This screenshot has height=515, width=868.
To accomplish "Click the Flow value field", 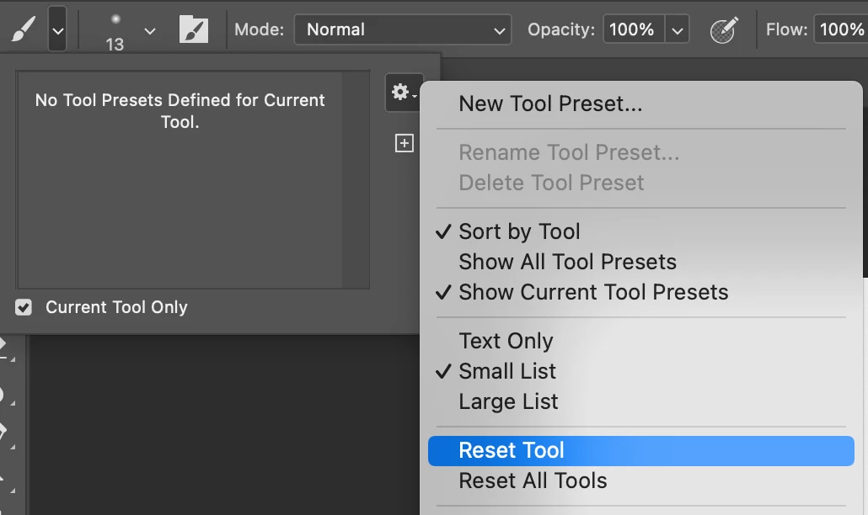I will [x=839, y=30].
